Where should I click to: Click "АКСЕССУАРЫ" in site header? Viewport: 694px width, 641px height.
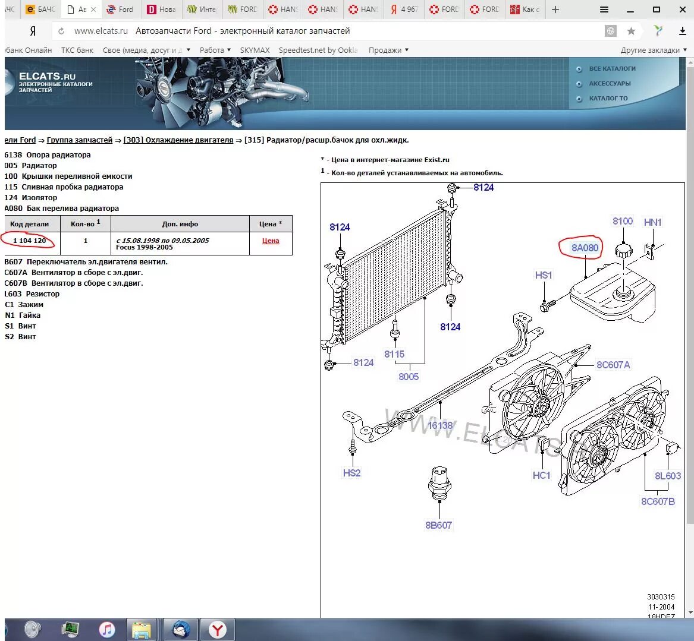610,83
